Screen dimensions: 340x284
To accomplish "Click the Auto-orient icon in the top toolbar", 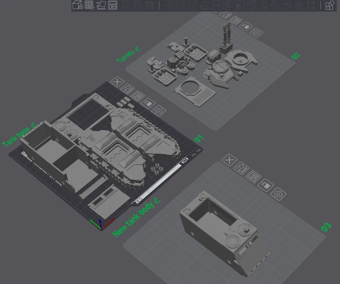I will click(x=101, y=4).
